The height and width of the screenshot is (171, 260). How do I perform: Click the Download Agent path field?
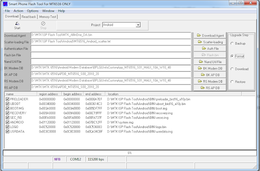point(111,35)
